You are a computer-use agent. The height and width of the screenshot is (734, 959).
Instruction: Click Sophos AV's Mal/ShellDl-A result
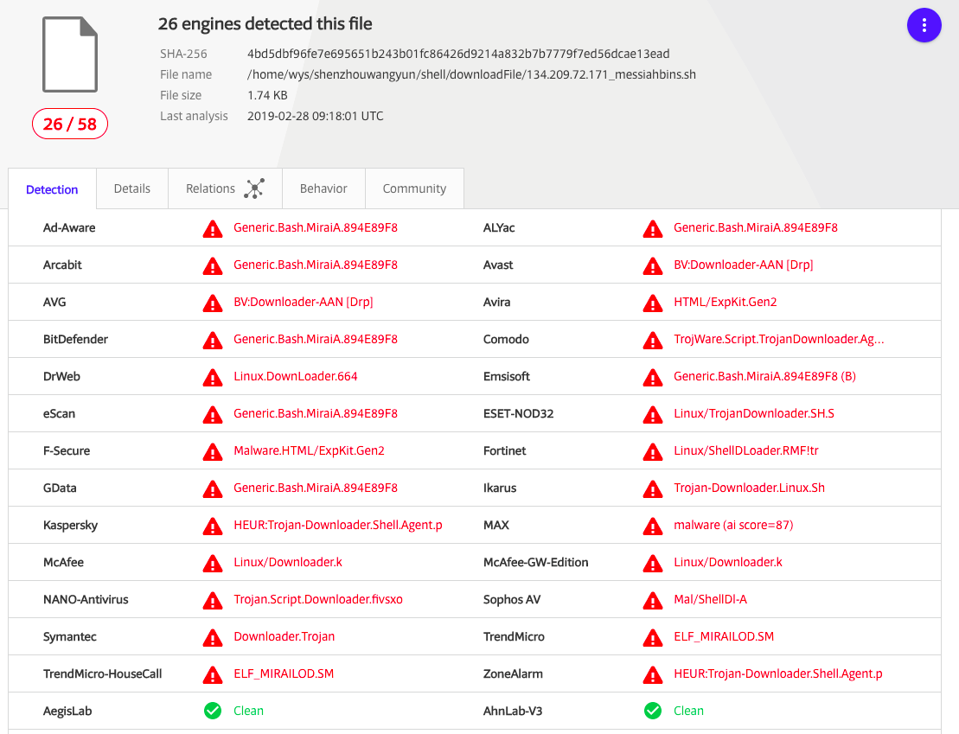click(710, 599)
